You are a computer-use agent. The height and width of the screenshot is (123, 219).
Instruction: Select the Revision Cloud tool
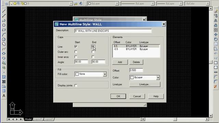click(4, 44)
